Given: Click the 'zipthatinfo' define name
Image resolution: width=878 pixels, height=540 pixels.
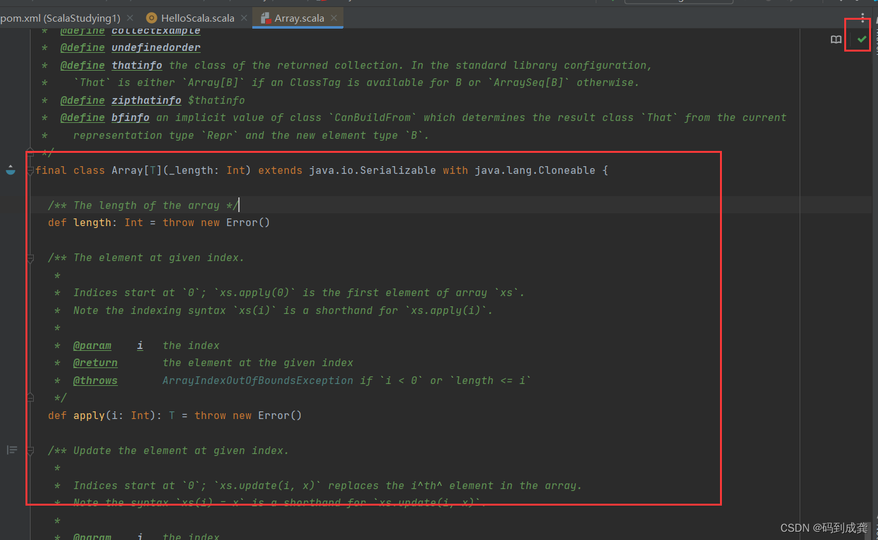Looking at the screenshot, I should click(147, 100).
